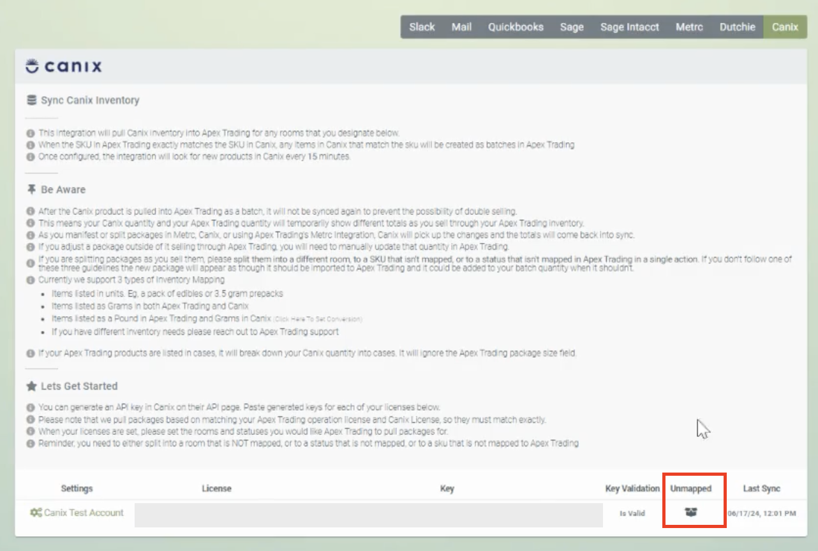Click info icon beside 'When your licenses are set'

pos(30,431)
